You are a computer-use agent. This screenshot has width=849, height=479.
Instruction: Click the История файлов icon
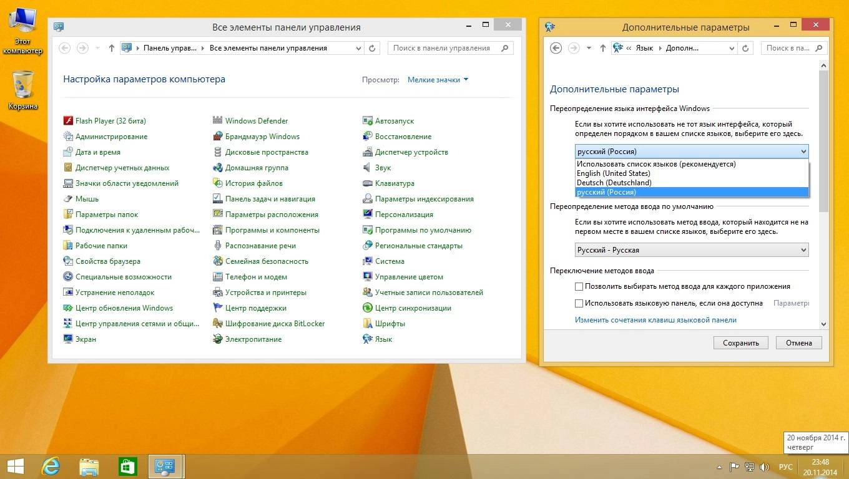coord(218,183)
